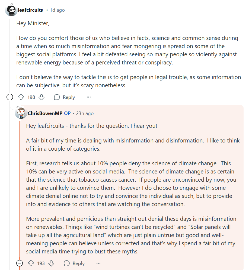This screenshot has height=270, width=249.
Task: Click the OP badge next to ChrisBowenMP
Action: pyautogui.click(x=67, y=113)
